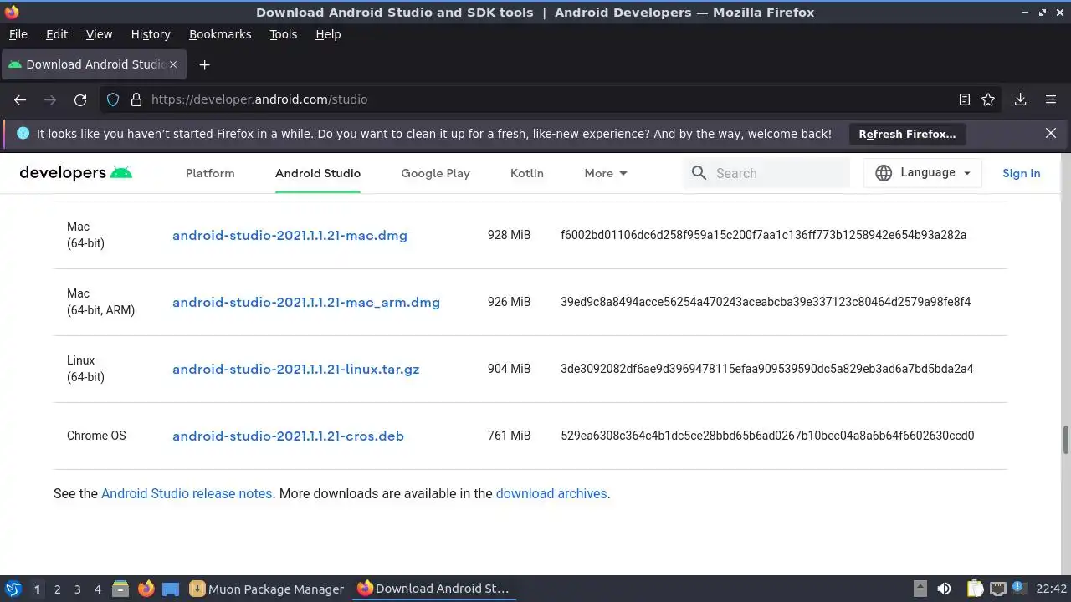The width and height of the screenshot is (1071, 602).
Task: Open the volume control tray icon
Action: 944,589
